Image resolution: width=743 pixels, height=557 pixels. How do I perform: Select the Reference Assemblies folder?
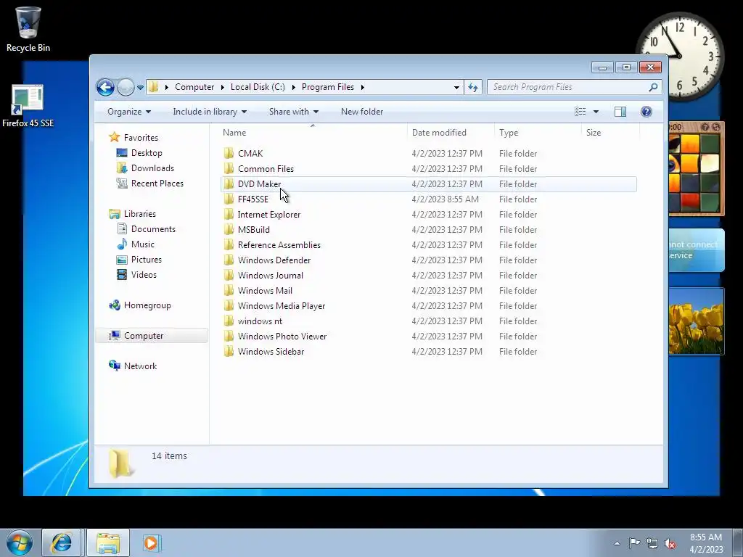[429, 245]
